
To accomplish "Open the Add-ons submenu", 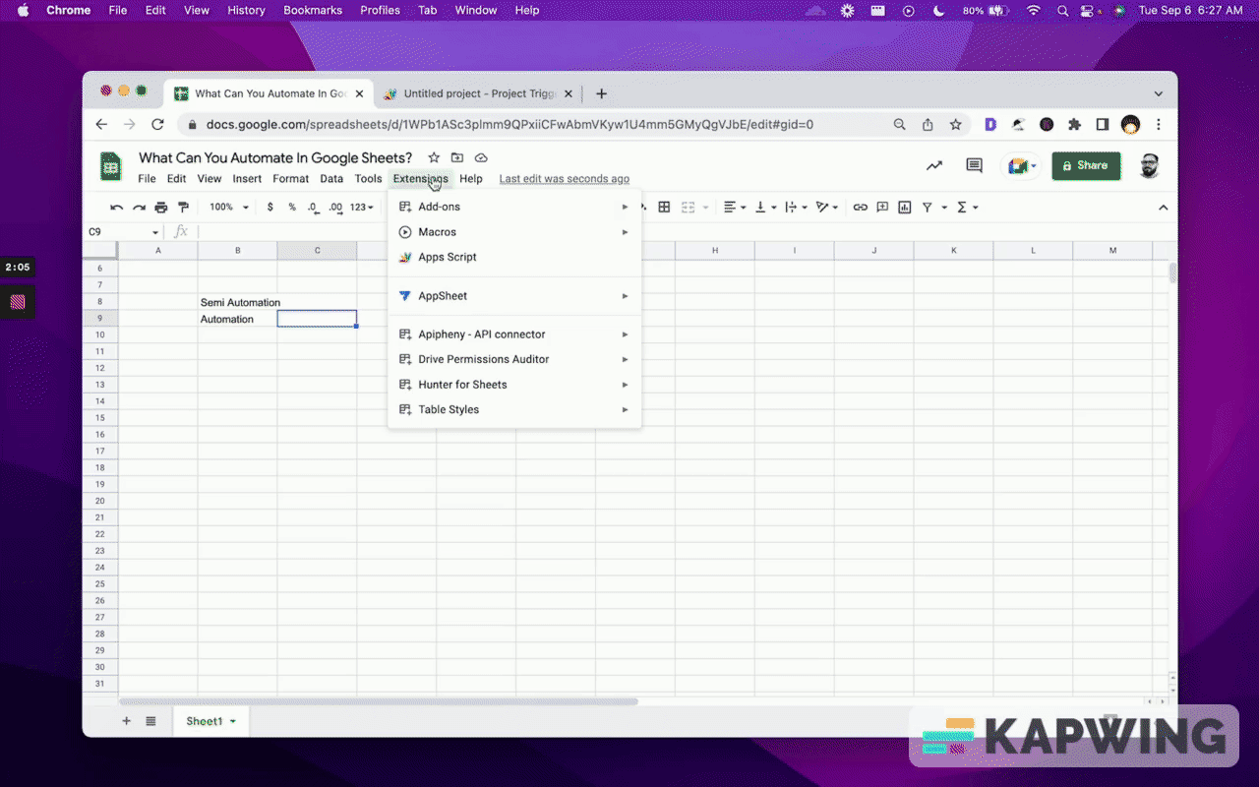I will pos(514,207).
